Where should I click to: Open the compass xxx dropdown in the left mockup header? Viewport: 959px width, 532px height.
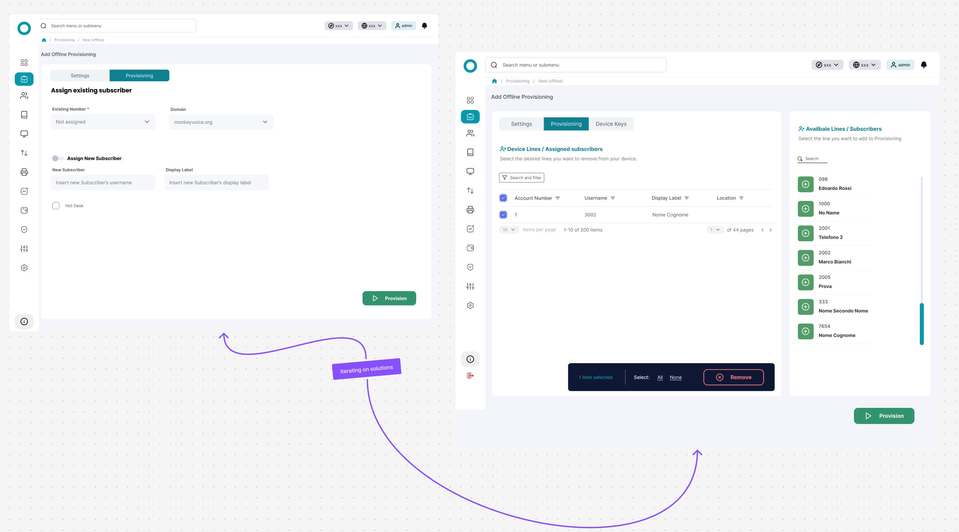tap(339, 26)
